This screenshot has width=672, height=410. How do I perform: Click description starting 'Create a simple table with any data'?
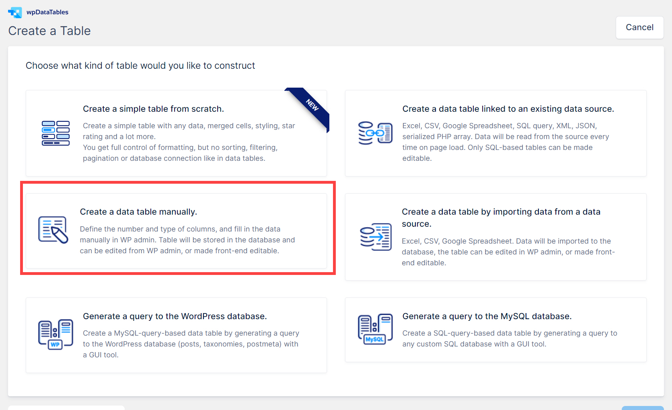click(189, 142)
